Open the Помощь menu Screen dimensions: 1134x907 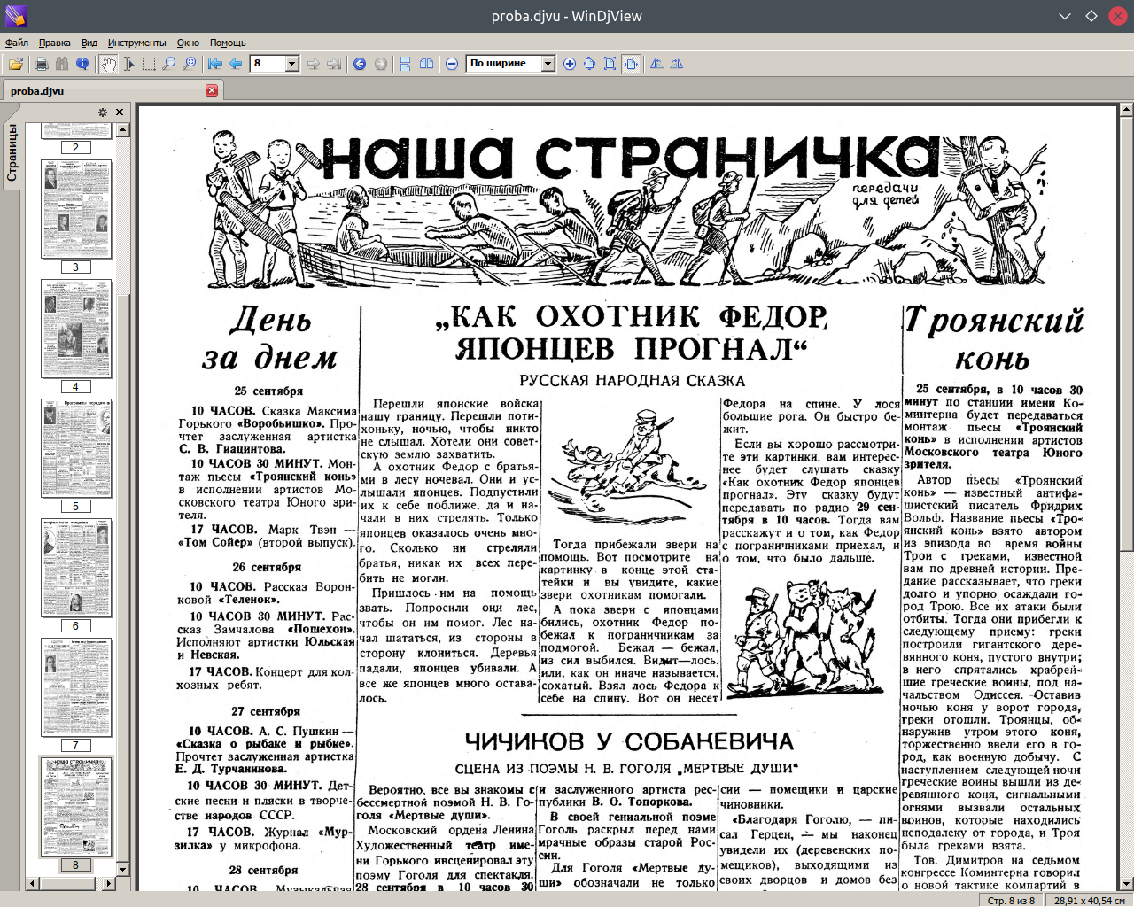coord(228,43)
